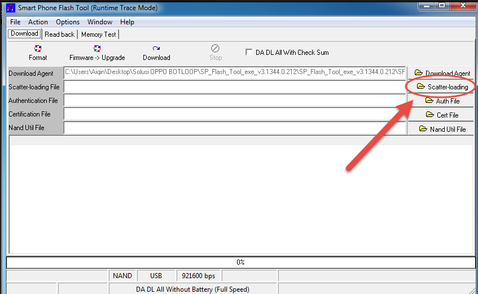Click the Nand Util File label
This screenshot has width=478, height=294.
point(26,128)
